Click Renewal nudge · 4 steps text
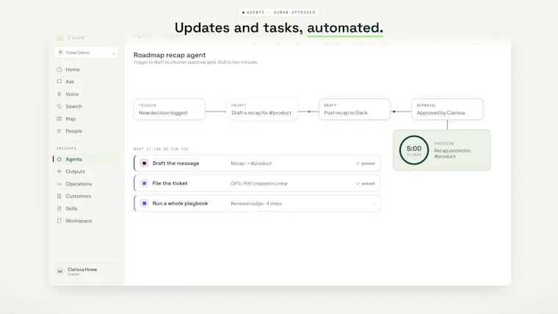 (256, 204)
